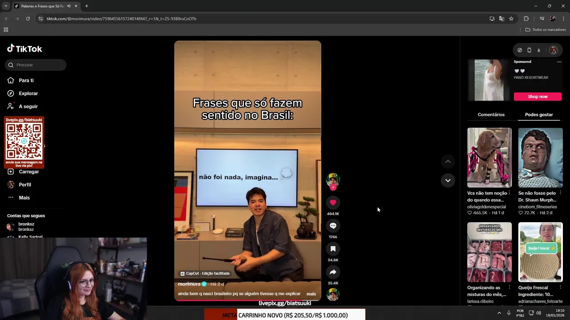Open the TikTok logo home link
The height and width of the screenshot is (320, 570).
point(24,49)
